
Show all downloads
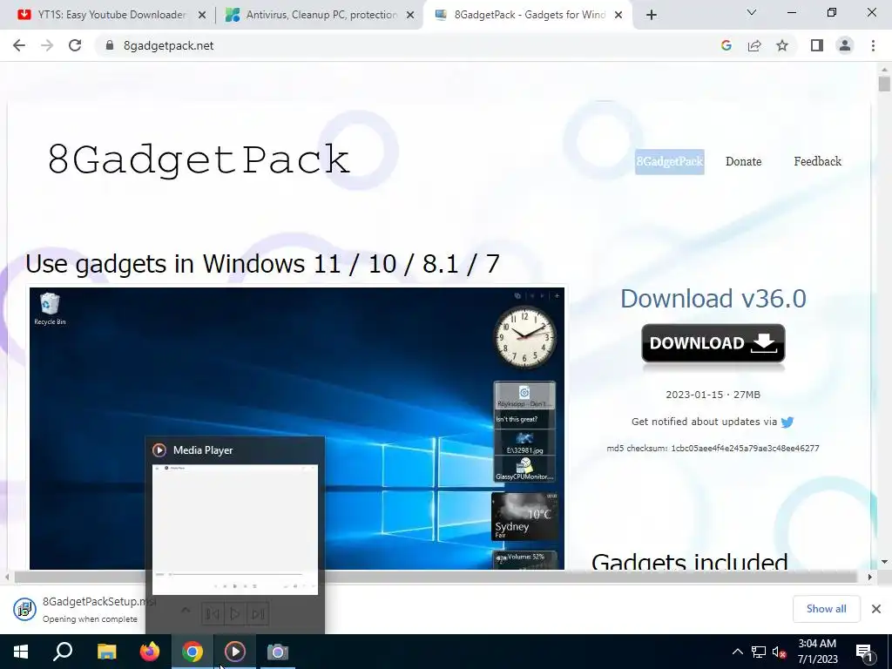(x=826, y=609)
